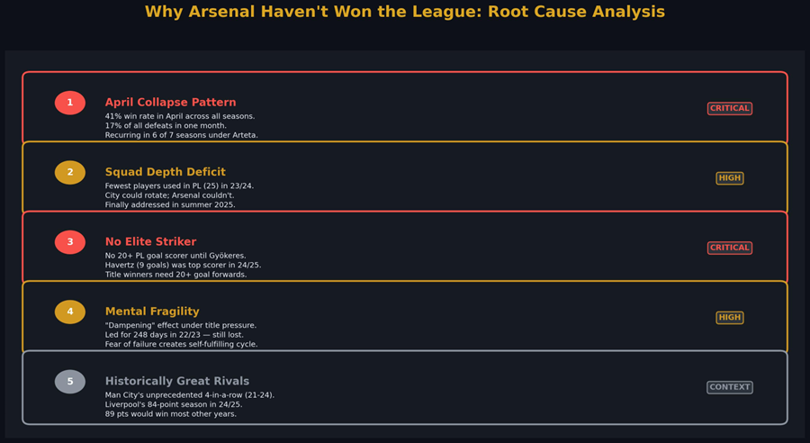Viewport: 810px width, 443px height.
Task: Click the 'Led for 248 days' line
Action: [x=174, y=335]
